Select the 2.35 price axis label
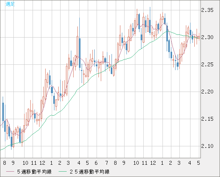This screenshot has height=177, width=220. point(207,10)
